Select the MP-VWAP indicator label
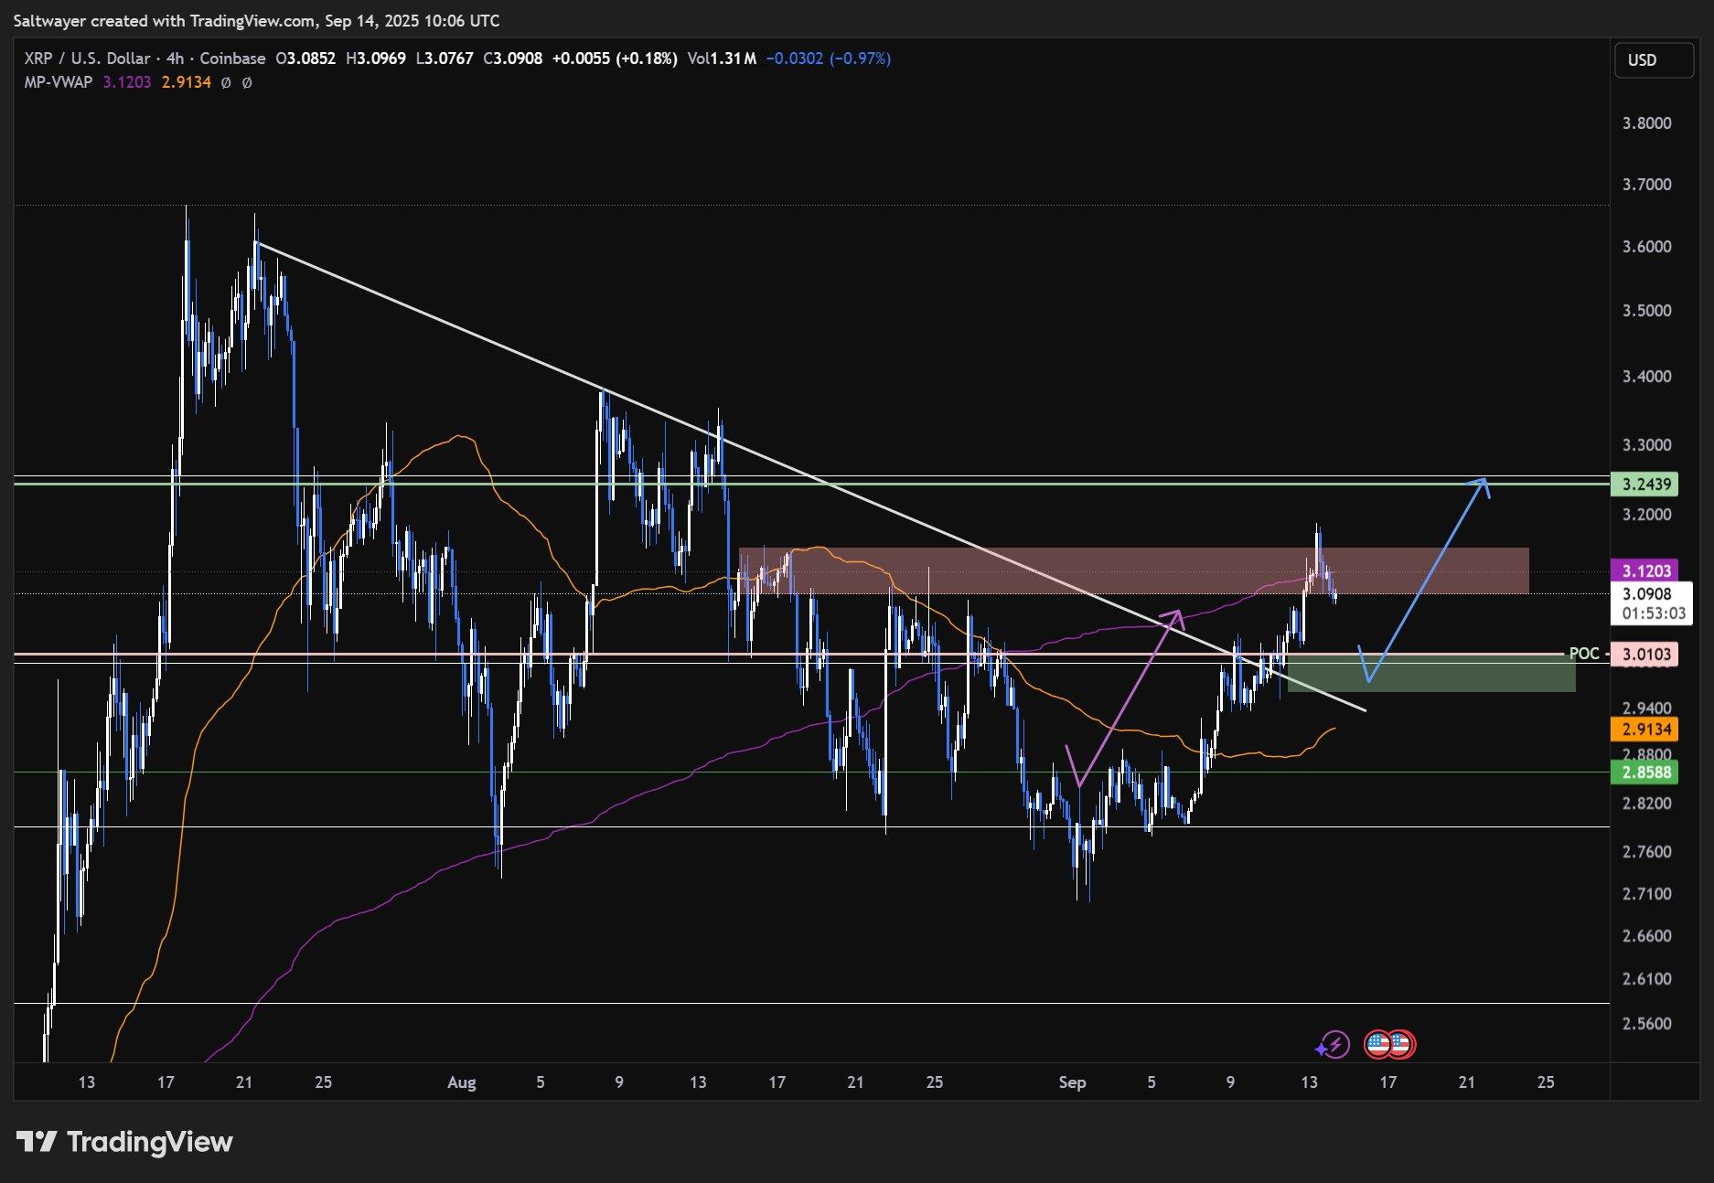The height and width of the screenshot is (1183, 1714). click(x=59, y=82)
